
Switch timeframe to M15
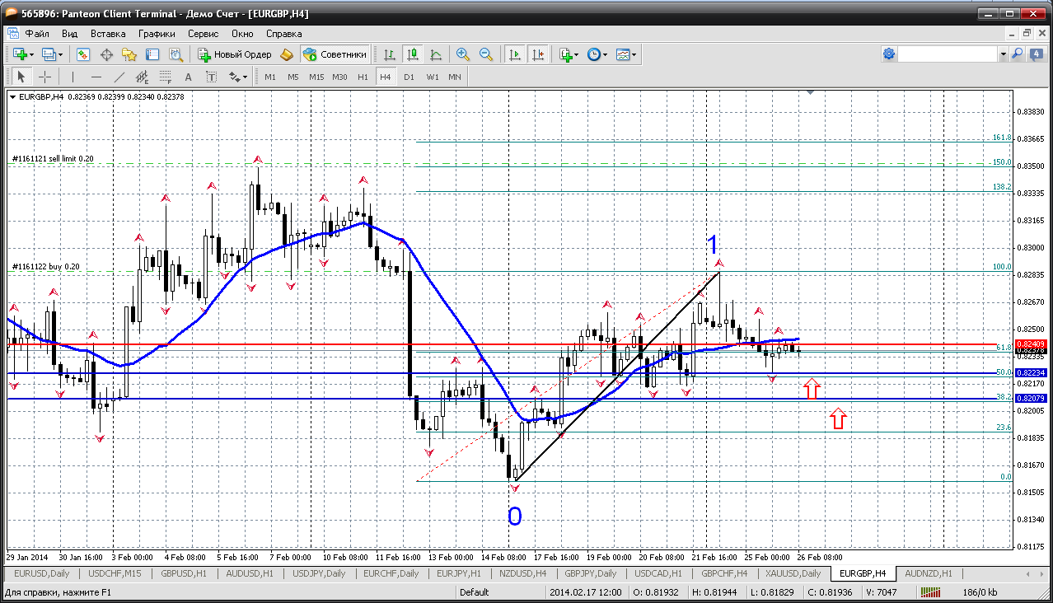316,77
